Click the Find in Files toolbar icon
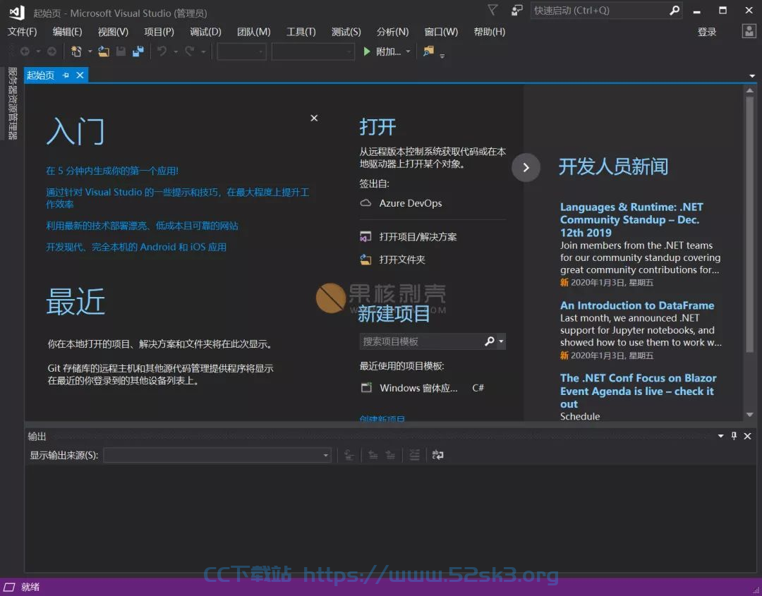The width and height of the screenshot is (762, 596). click(x=428, y=51)
